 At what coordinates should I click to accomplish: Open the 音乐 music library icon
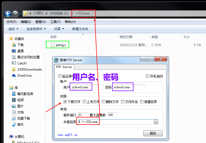(14, 124)
